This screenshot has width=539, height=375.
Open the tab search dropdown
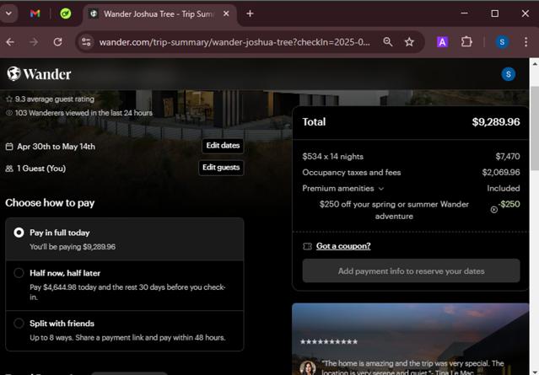(x=8, y=13)
